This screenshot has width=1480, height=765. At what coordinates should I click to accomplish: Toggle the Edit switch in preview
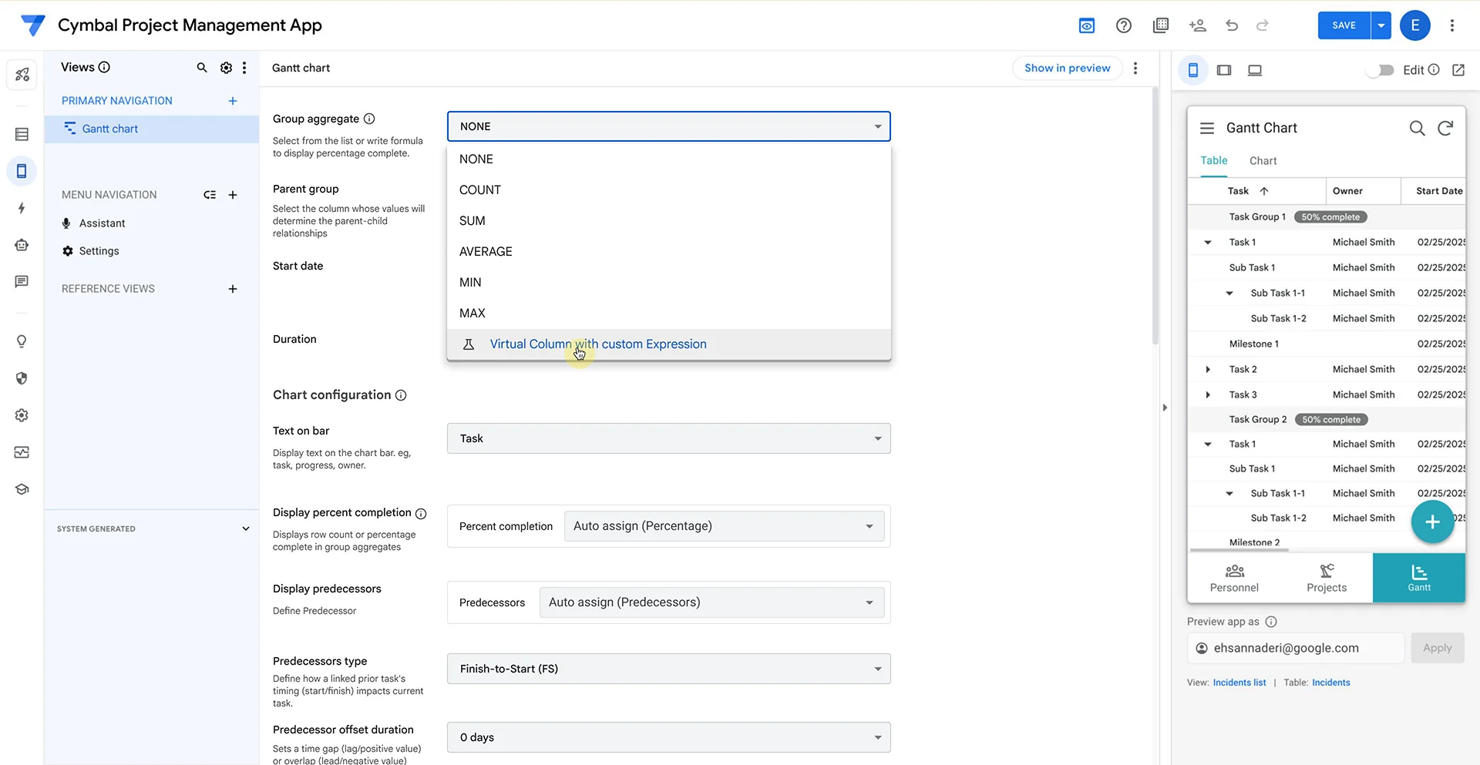click(1381, 70)
